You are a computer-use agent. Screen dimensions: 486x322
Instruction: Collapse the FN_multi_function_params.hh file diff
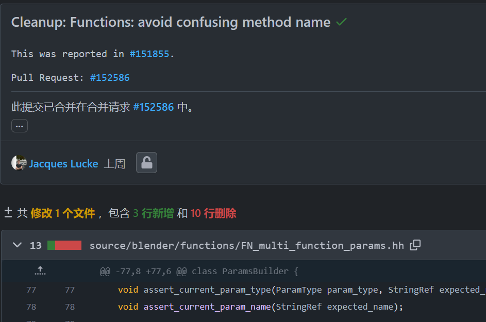(x=18, y=245)
